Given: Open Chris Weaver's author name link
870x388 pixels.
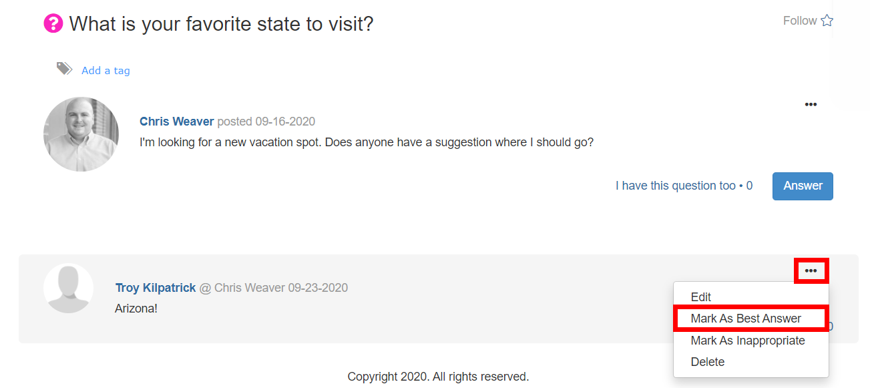Looking at the screenshot, I should click(x=177, y=122).
